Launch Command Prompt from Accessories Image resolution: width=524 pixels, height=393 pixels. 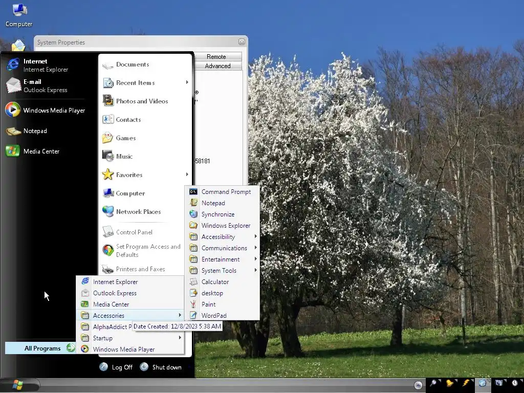click(222, 192)
